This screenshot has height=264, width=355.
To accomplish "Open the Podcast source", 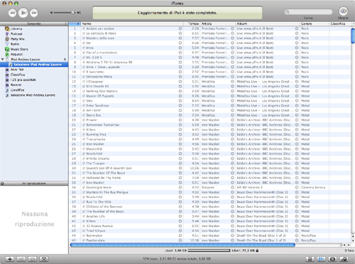I will tap(16, 34).
